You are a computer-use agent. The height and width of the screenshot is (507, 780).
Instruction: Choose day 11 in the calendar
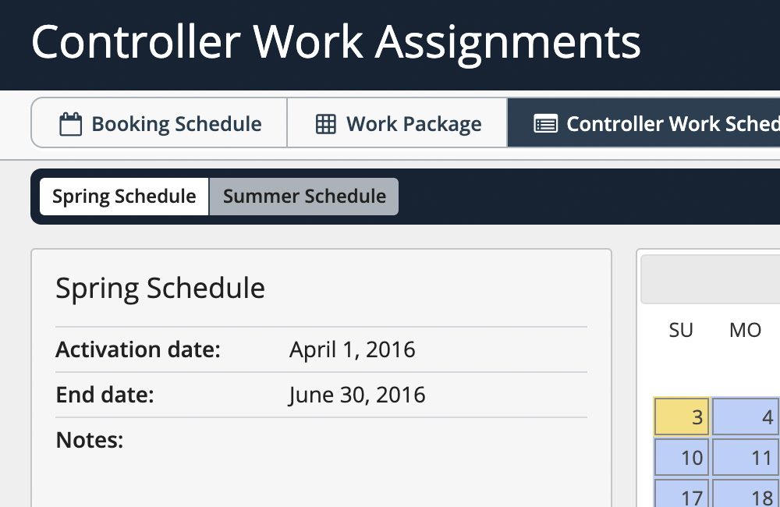click(x=747, y=457)
